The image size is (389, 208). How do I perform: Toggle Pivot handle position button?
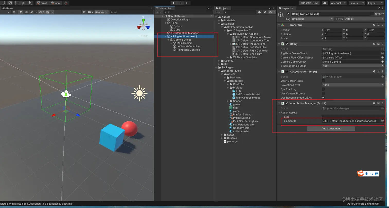[x=42, y=3]
